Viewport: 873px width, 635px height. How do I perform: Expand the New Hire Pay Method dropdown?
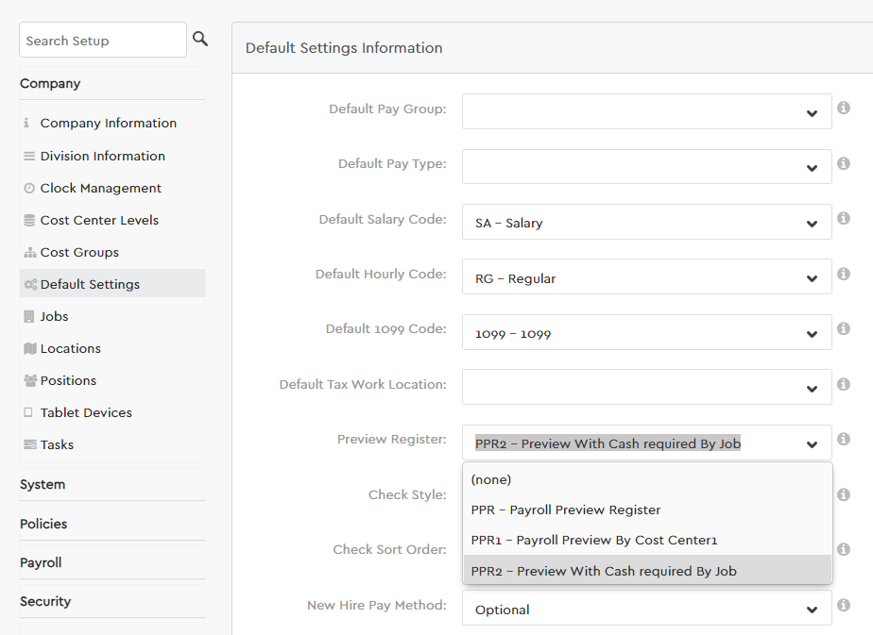(x=646, y=610)
